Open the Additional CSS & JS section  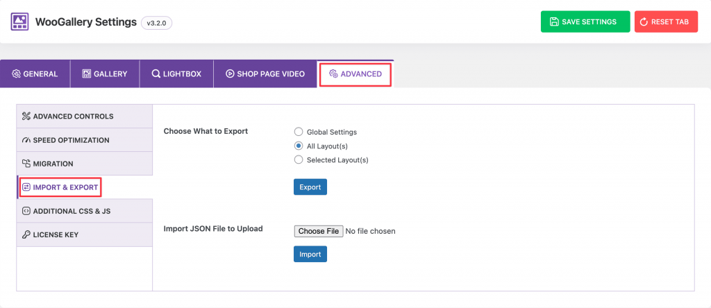coord(84,211)
